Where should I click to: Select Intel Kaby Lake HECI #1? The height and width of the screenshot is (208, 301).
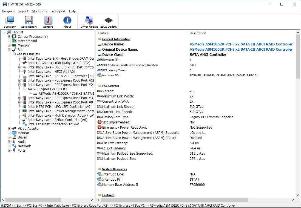(x=52, y=71)
